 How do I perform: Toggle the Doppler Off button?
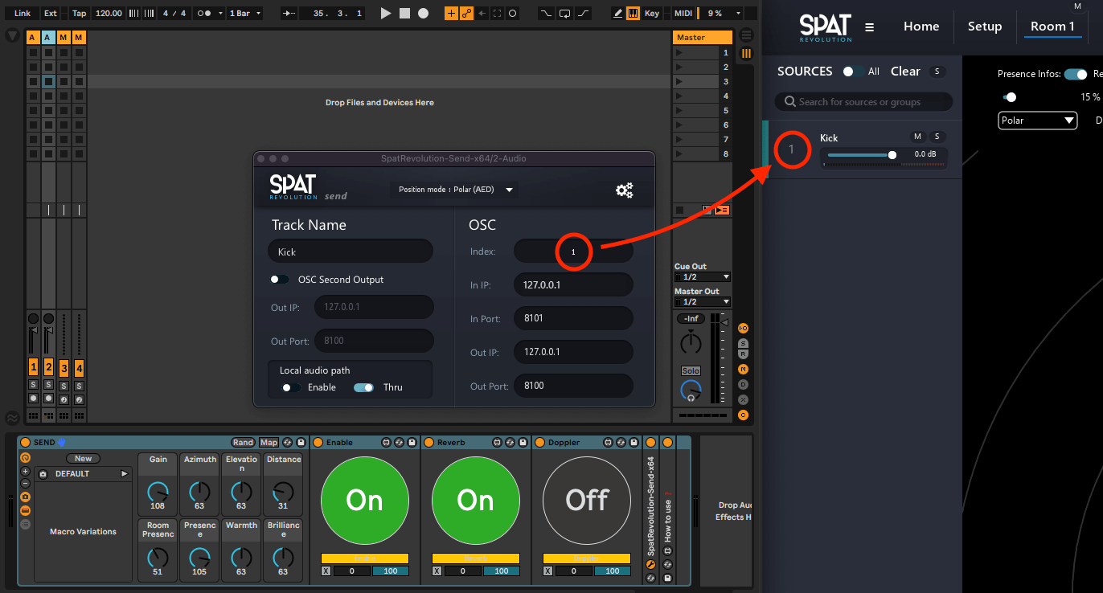(586, 500)
